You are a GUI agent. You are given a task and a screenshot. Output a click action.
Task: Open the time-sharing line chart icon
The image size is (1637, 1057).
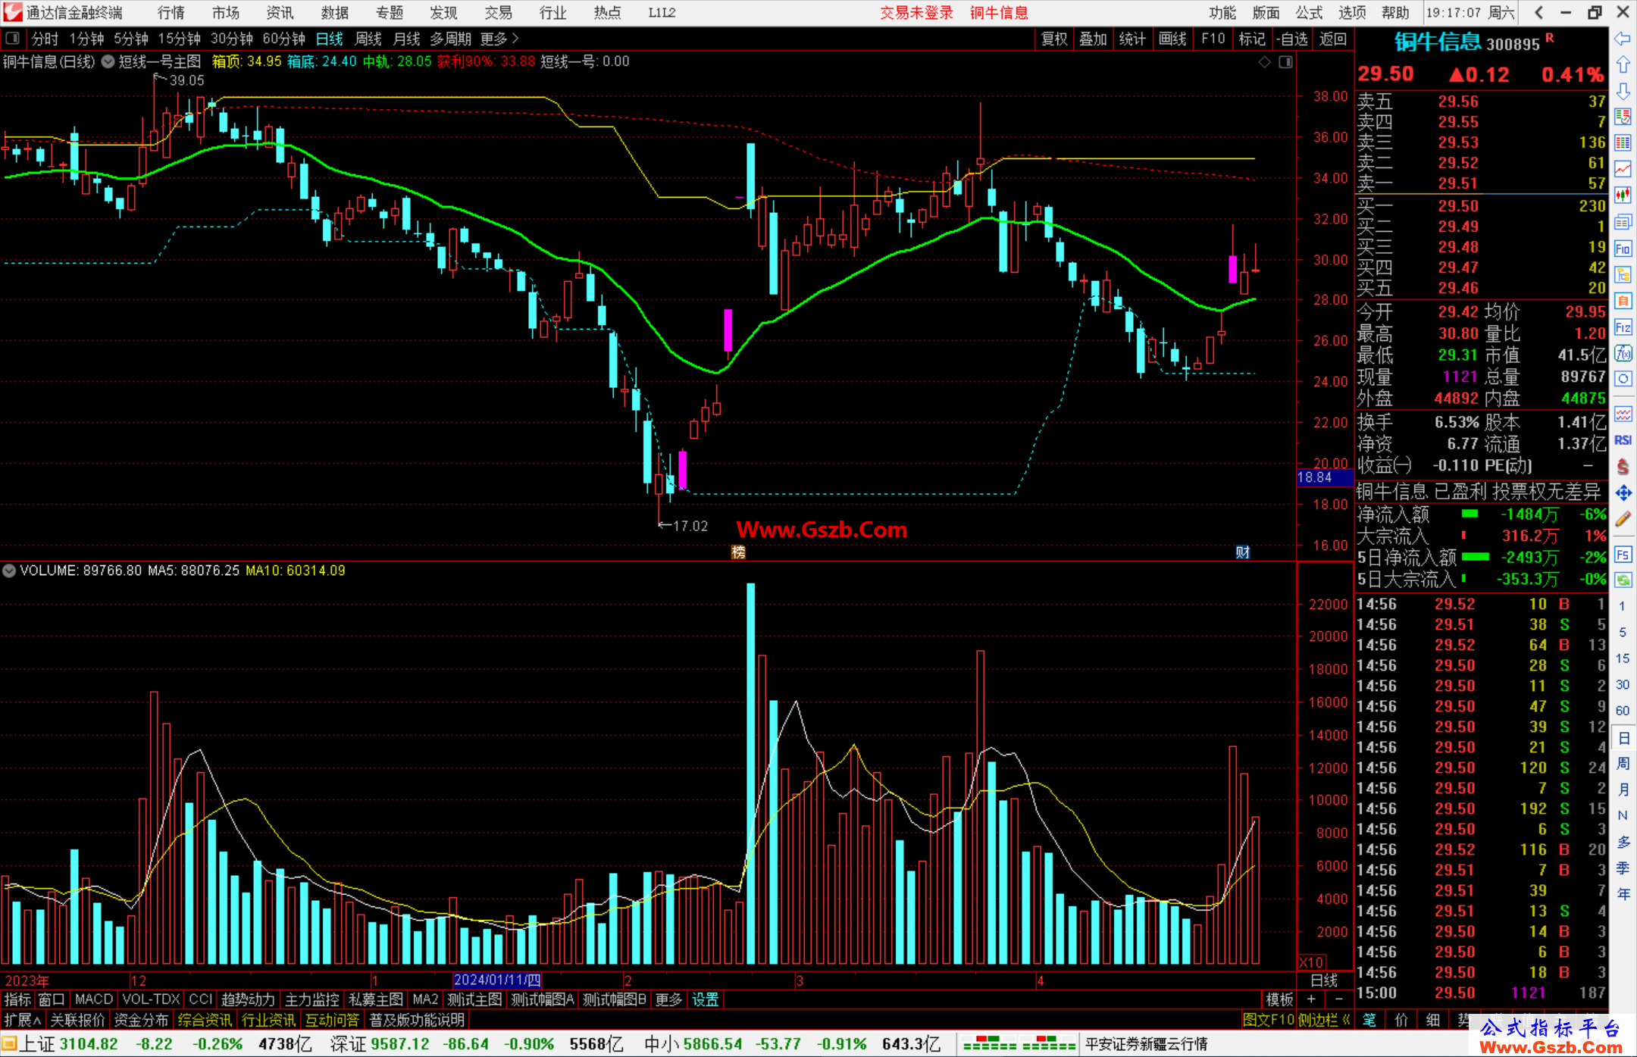[1623, 169]
